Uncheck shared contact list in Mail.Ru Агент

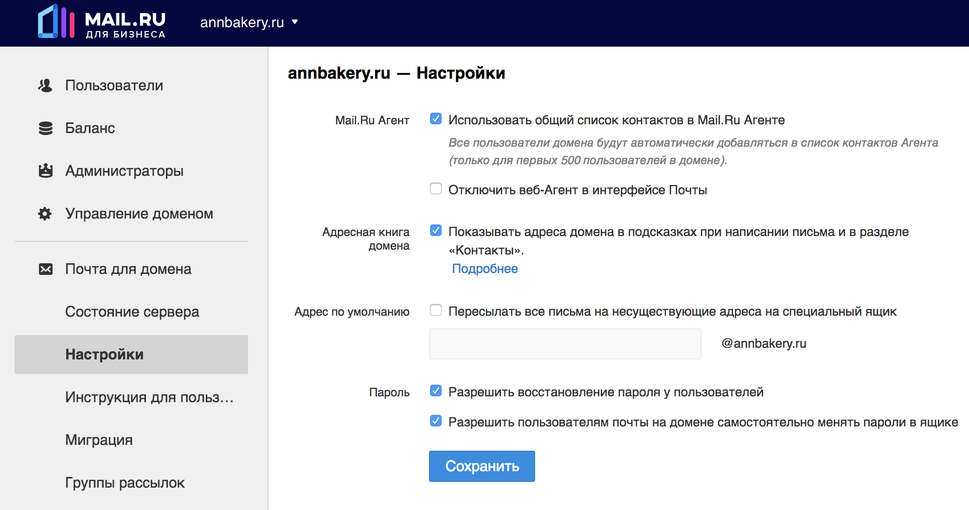coord(436,119)
